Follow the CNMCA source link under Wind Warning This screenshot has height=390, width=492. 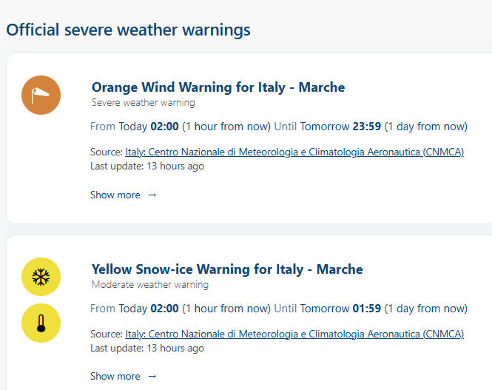point(294,152)
